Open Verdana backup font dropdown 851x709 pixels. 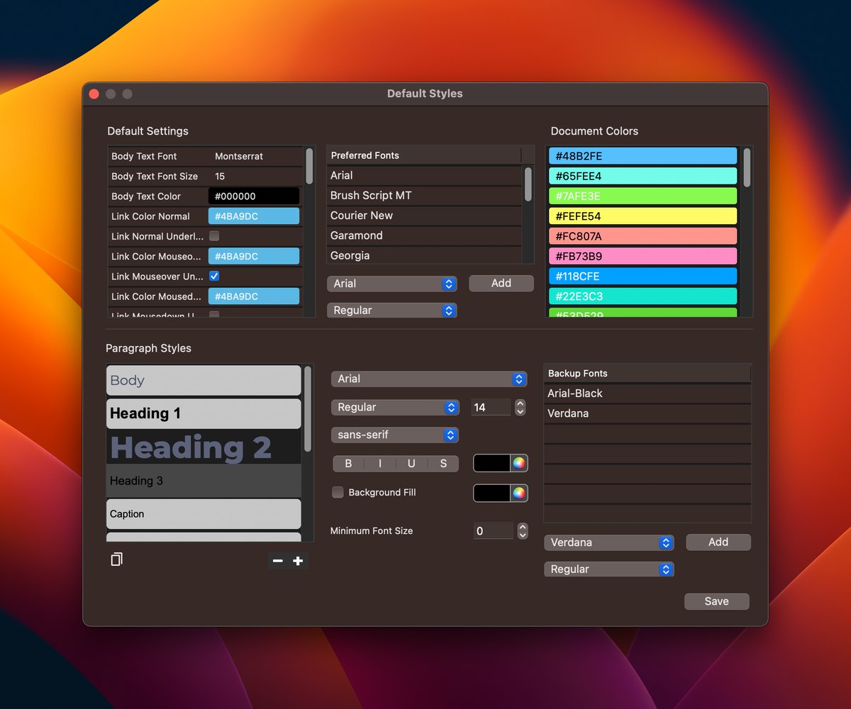[x=608, y=542]
